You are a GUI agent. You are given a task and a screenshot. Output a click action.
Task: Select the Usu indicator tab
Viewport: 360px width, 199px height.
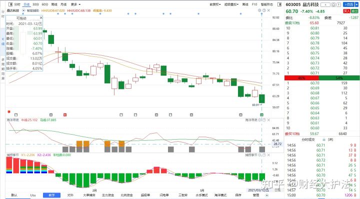click(x=33, y=195)
